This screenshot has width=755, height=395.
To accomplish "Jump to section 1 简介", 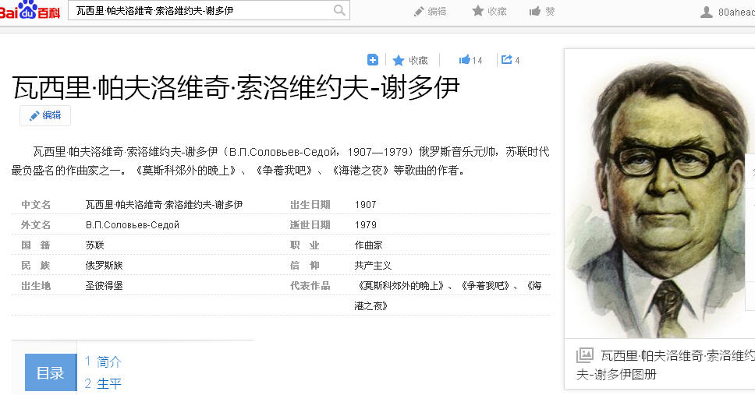I will click(x=103, y=361).
